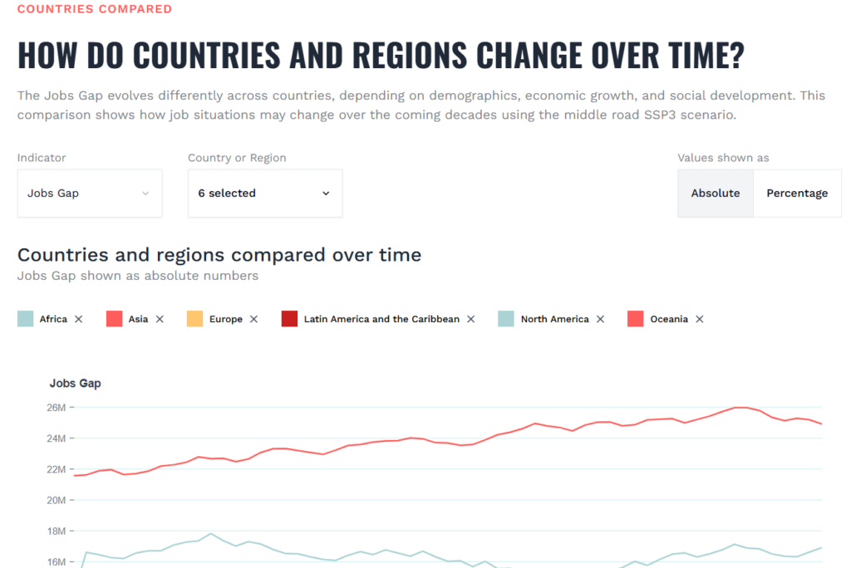
Task: Click the Latin America dark red swatch
Action: [289, 319]
